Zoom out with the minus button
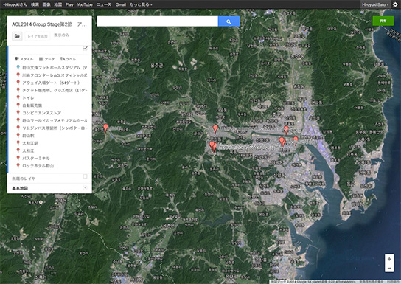 (x=389, y=268)
